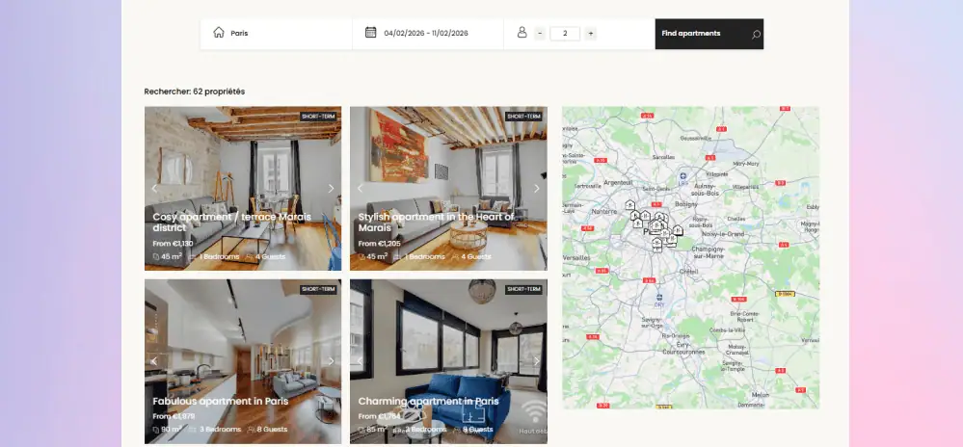Click SHORT-TERM badge on Fabulous apartment card

318,289
